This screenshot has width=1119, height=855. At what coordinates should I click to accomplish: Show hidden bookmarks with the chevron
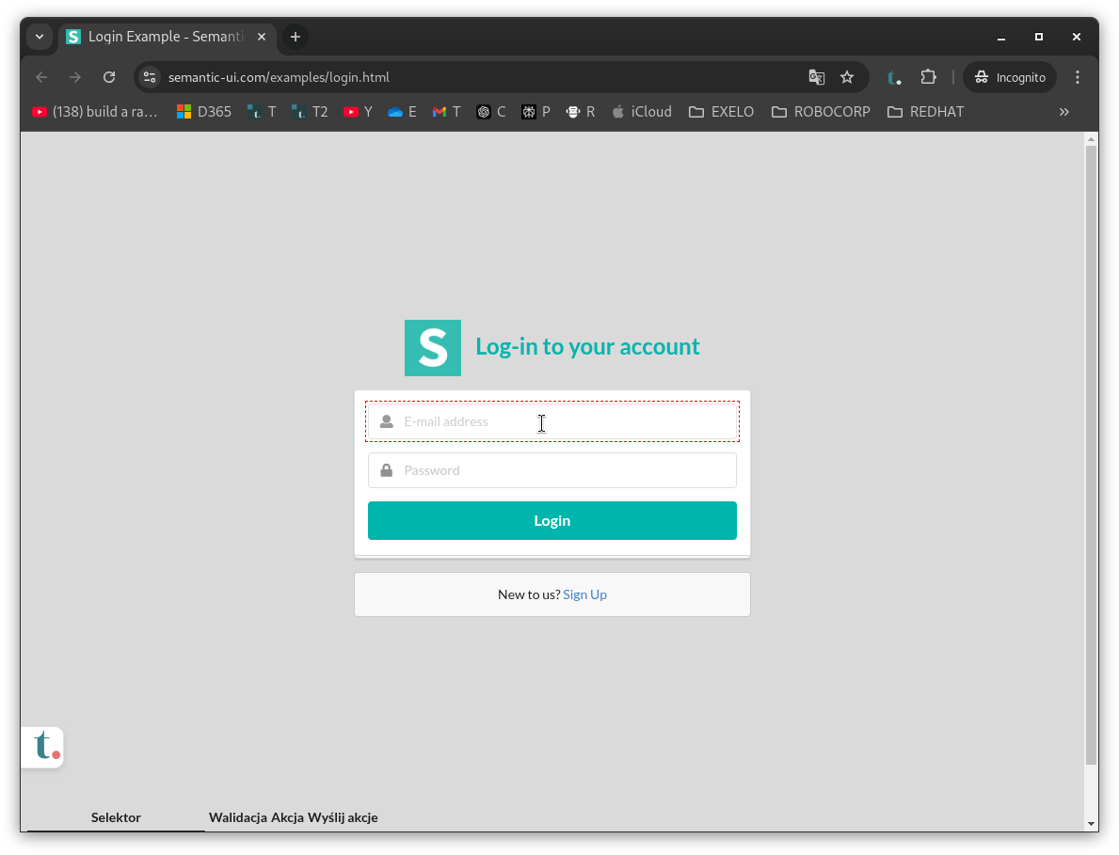(1063, 112)
